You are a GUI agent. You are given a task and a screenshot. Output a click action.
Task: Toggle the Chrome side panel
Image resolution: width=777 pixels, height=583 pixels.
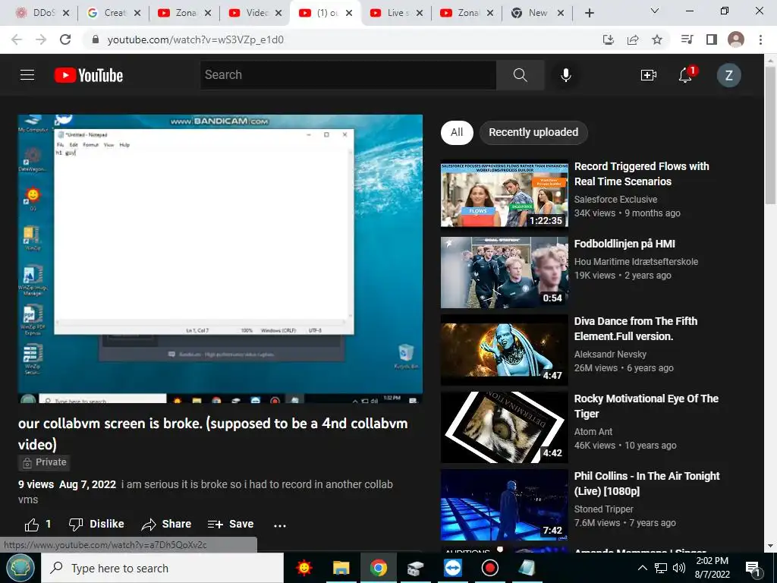(x=712, y=39)
